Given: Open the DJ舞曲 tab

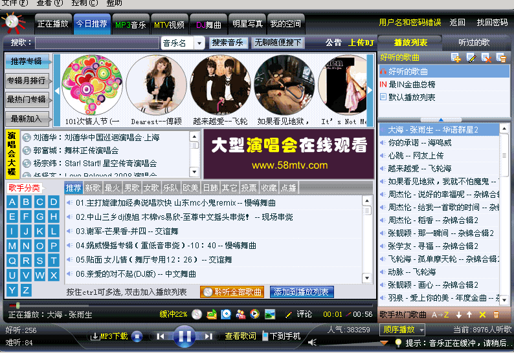Looking at the screenshot, I should tap(208, 24).
